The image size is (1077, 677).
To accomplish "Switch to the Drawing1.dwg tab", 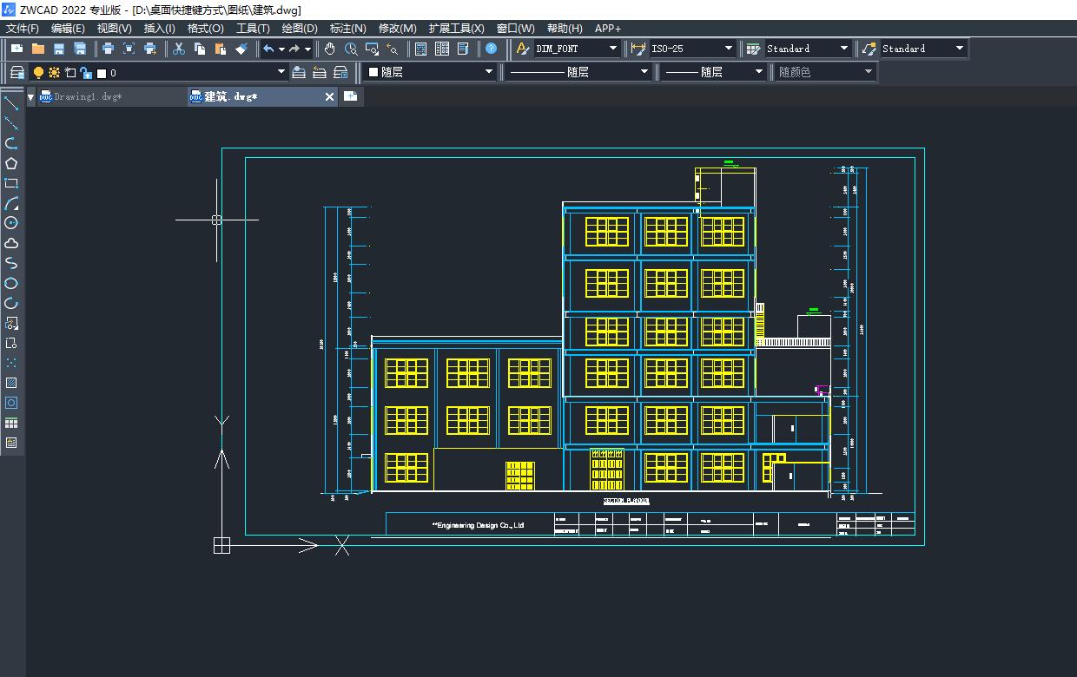I will click(87, 96).
